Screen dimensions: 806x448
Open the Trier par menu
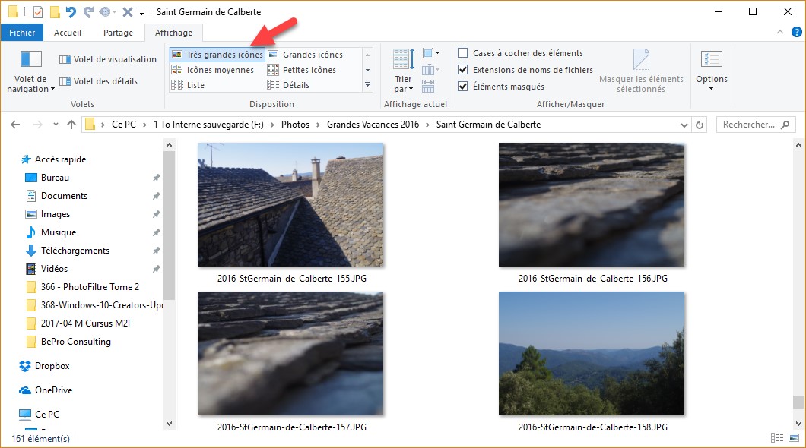[x=404, y=72]
